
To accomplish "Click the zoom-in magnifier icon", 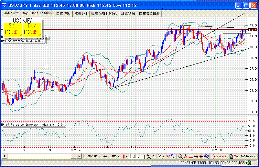I will pyautogui.click(x=180, y=156).
